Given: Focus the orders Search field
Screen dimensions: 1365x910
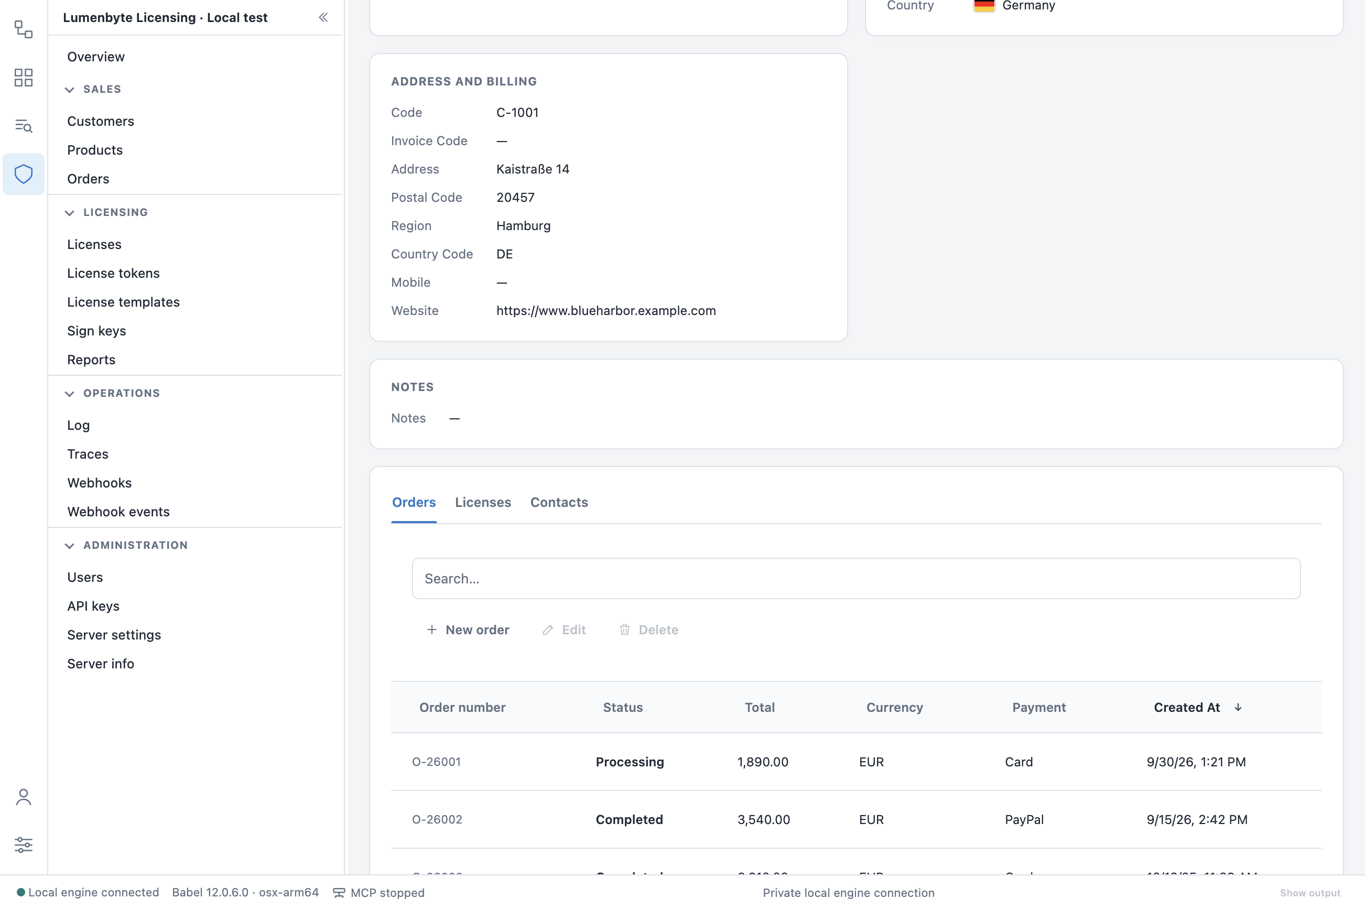Looking at the screenshot, I should pos(856,579).
